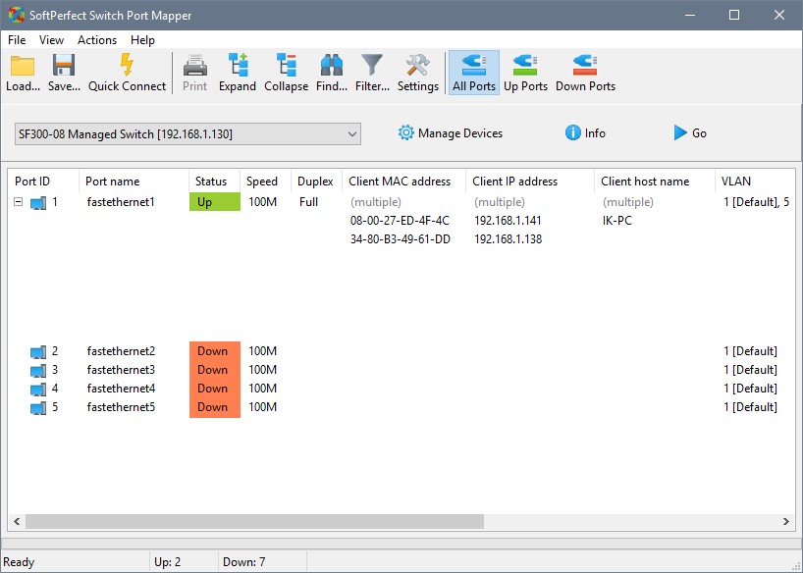This screenshot has height=573, width=803.
Task: Click Down status of fastethernet2
Action: tap(215, 350)
